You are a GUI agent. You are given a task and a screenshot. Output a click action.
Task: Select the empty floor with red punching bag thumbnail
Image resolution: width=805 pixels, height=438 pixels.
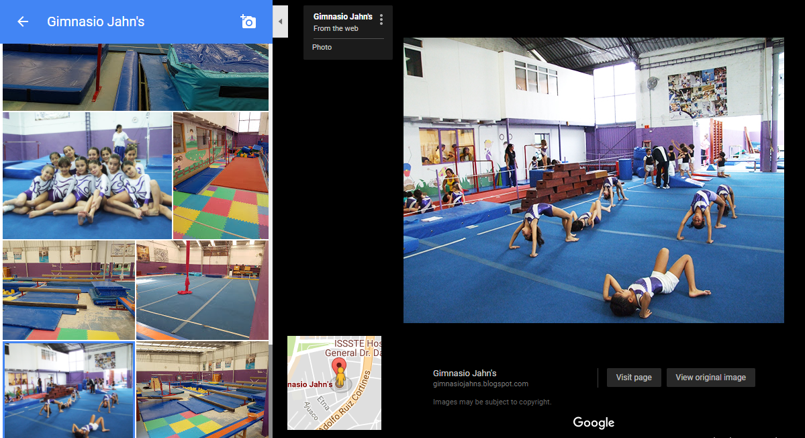pos(202,290)
